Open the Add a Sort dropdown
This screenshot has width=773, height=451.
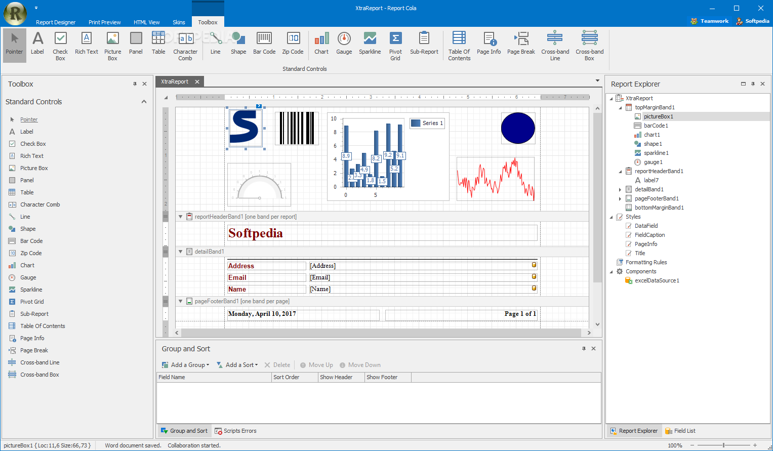point(237,365)
